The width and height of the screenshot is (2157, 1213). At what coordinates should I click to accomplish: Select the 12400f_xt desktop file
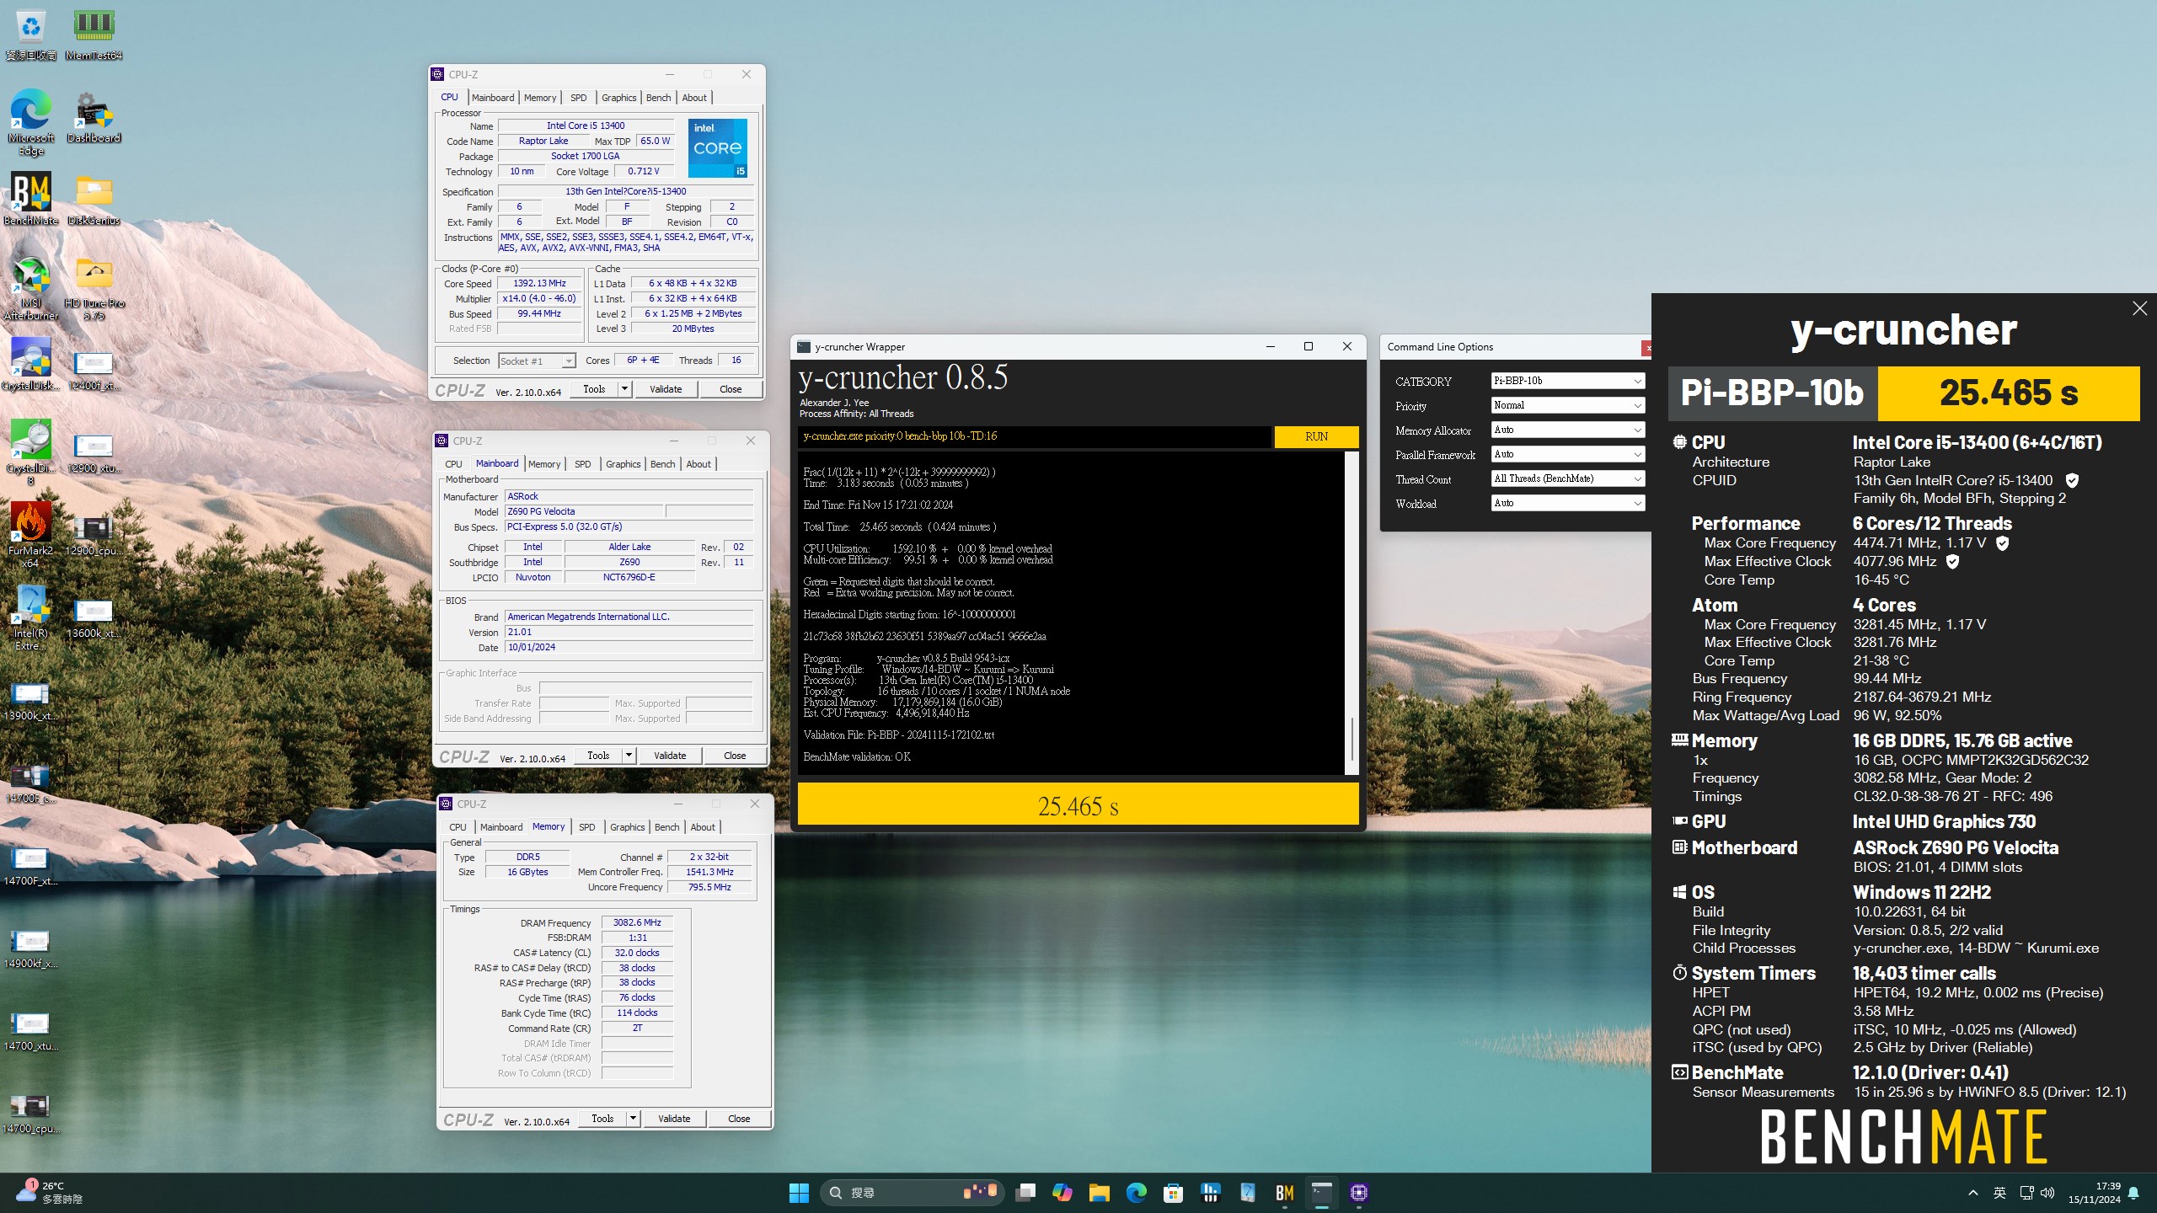(x=94, y=371)
